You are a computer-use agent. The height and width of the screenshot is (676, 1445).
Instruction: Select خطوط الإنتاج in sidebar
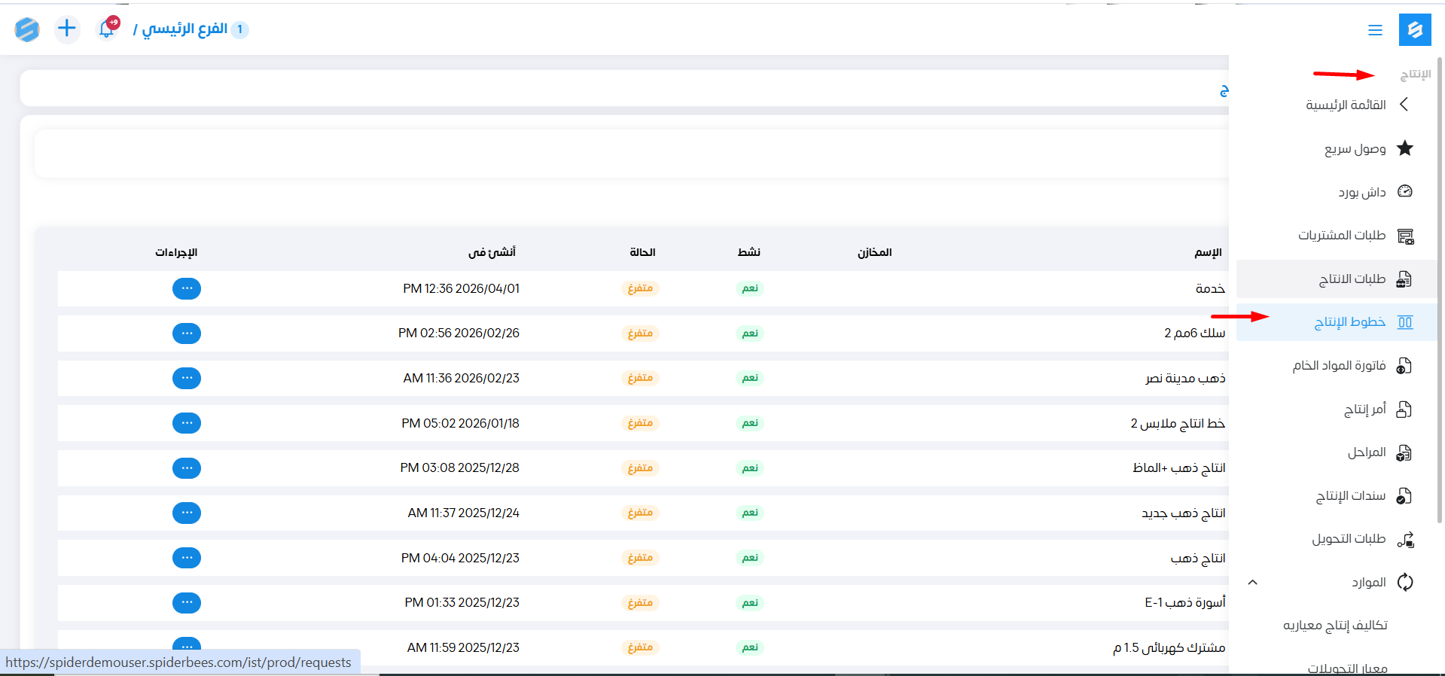[1349, 322]
